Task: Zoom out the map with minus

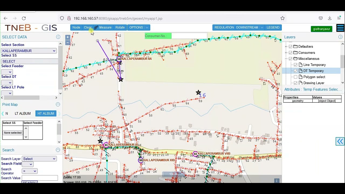Action: 68,42
